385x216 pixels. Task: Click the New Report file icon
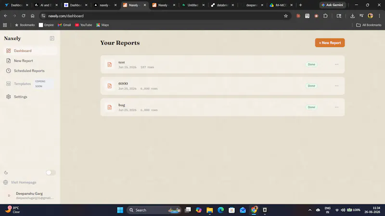tap(9, 61)
